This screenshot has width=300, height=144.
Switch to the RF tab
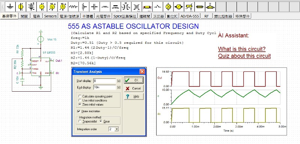pyautogui.click(x=207, y=16)
